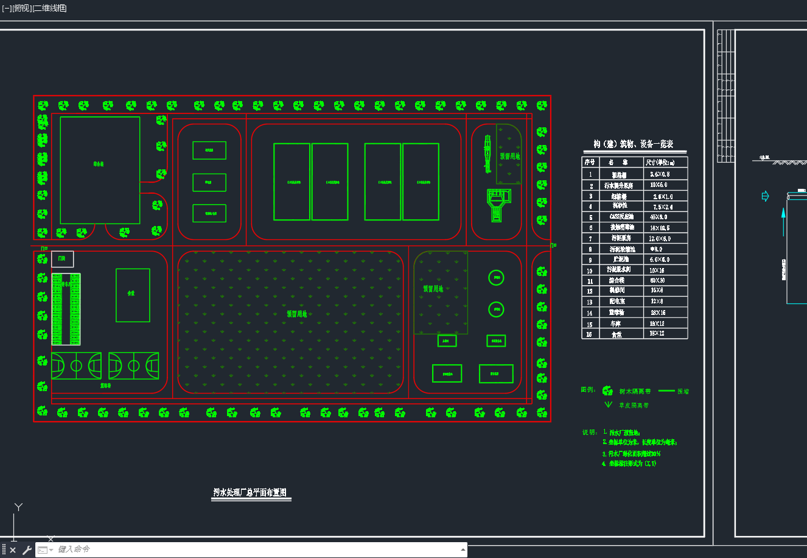
Task: Select the CASS反应池 table cell
Action: (x=621, y=217)
